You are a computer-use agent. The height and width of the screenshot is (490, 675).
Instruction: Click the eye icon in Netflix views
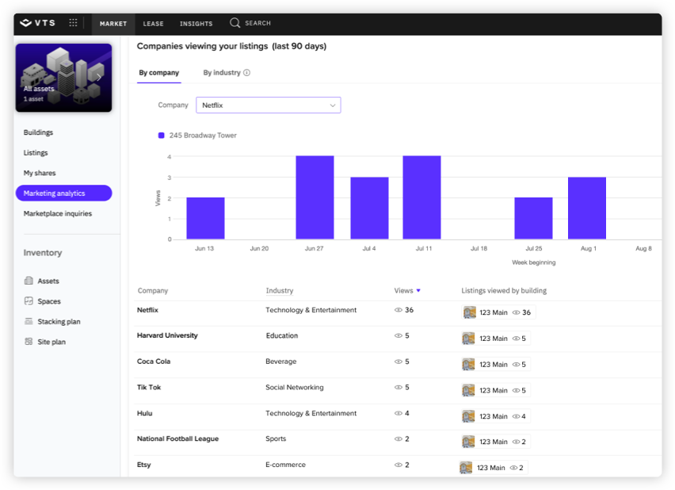click(399, 310)
